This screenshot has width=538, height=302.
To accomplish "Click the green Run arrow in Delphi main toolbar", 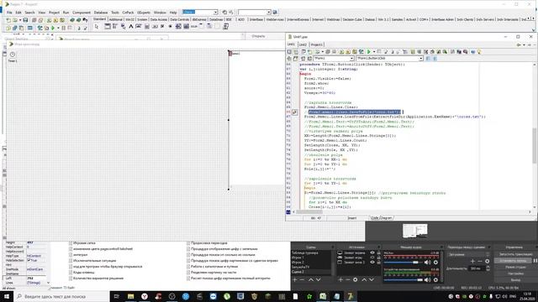I will [x=53, y=28].
